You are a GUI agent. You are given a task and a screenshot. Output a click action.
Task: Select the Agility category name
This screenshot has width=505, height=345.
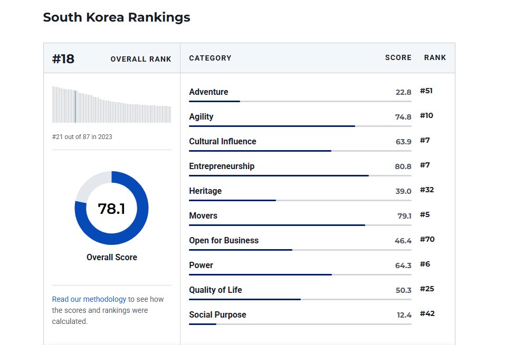[x=201, y=117]
